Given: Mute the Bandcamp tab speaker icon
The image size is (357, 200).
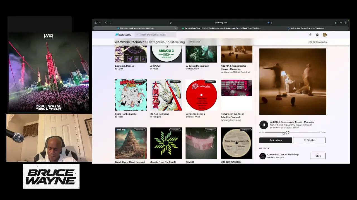Looking at the screenshot, I should [176, 28].
